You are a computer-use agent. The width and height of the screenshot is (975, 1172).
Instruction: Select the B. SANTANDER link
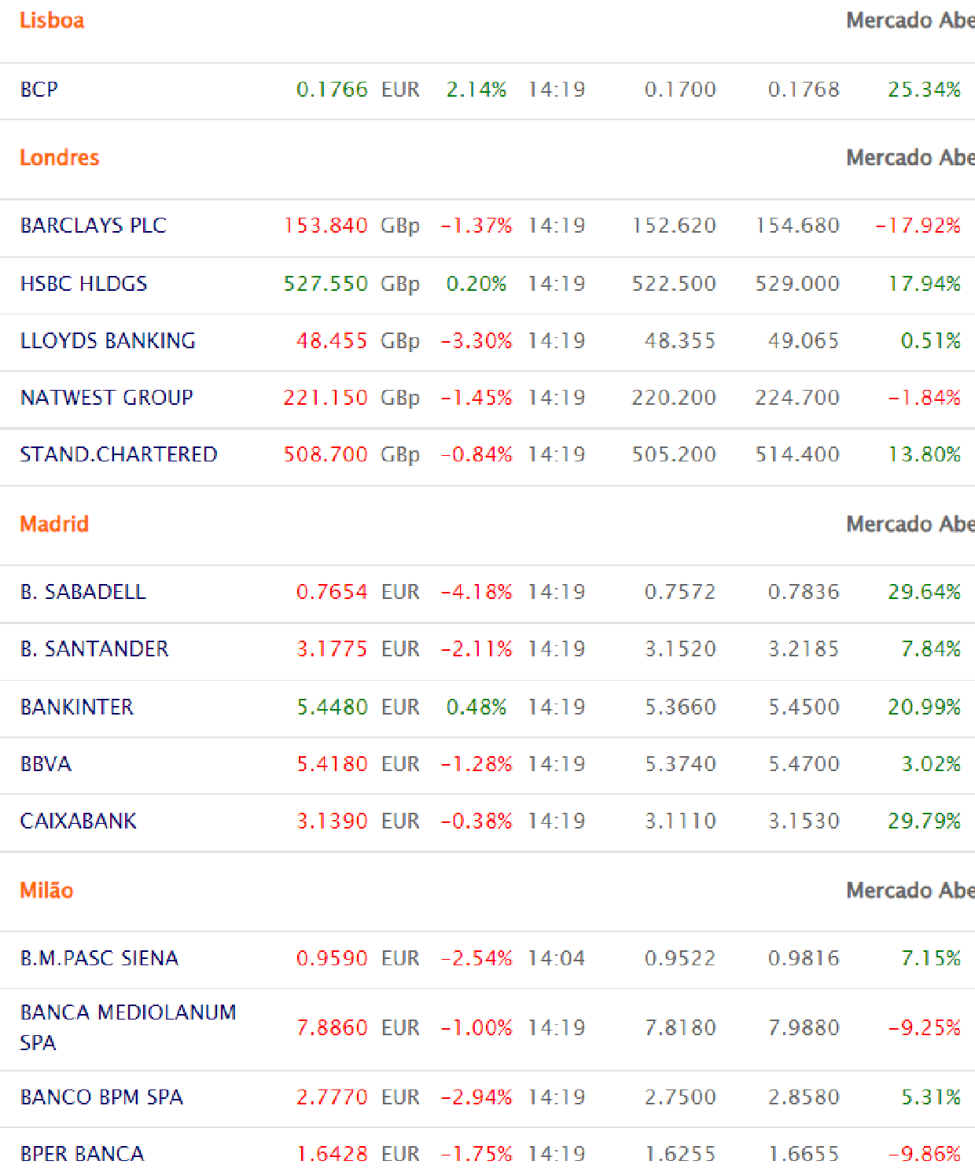(94, 649)
